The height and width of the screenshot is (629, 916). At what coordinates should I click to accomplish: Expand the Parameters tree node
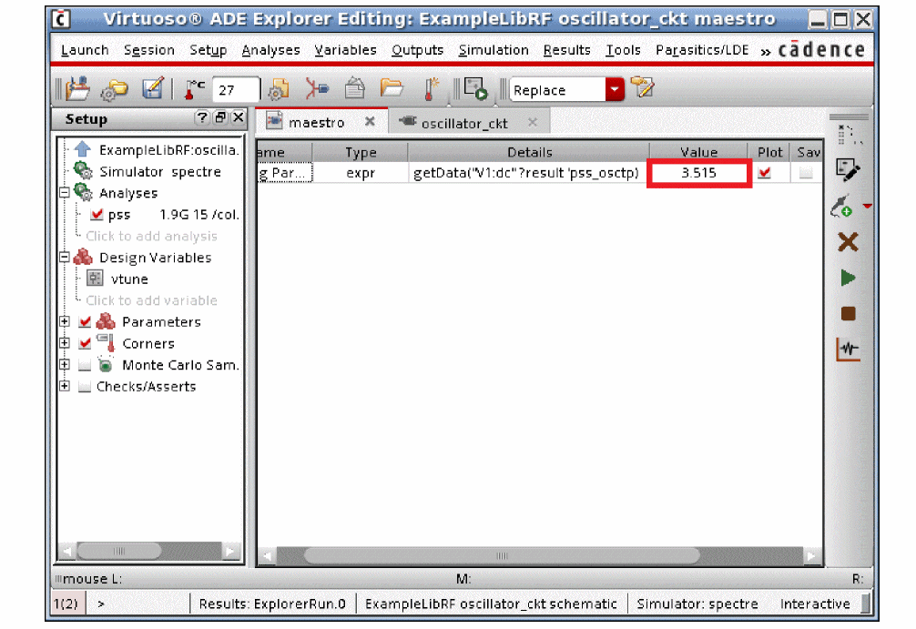(65, 321)
